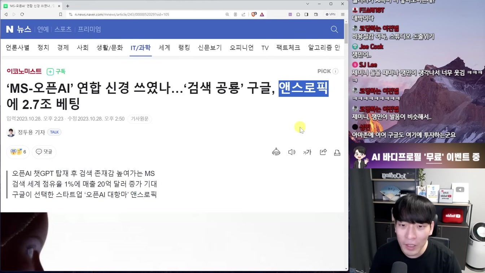Screen dimensions: 485x273
Task: Go to 스포츠 section in header
Action: pyautogui.click(x=63, y=29)
